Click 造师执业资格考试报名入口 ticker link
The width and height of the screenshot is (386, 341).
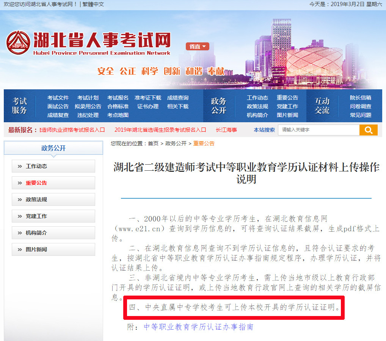point(72,130)
